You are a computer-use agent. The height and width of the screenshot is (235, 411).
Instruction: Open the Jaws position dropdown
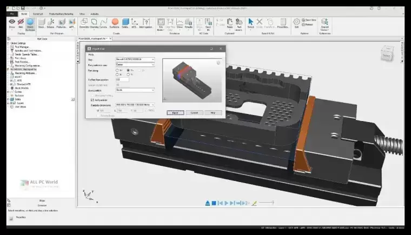[135, 90]
